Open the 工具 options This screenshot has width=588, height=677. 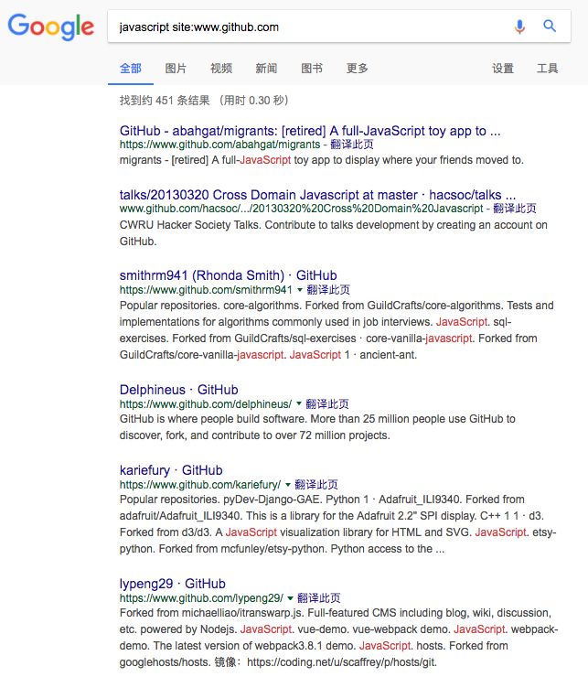pyautogui.click(x=548, y=69)
